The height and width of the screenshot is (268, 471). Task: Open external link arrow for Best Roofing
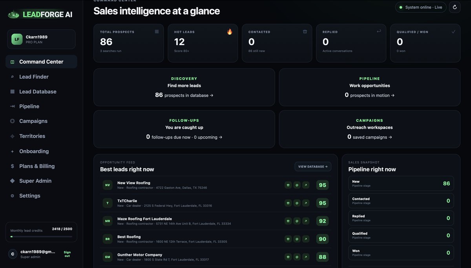[306, 239]
